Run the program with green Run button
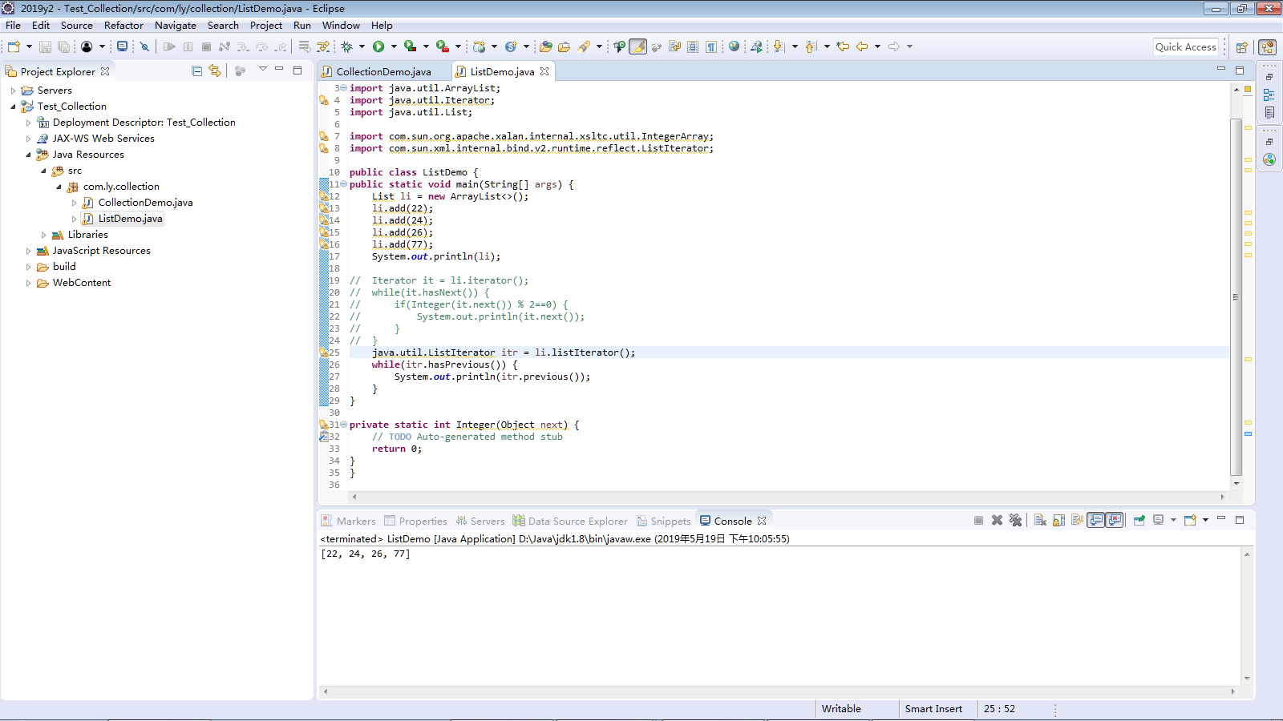This screenshot has width=1283, height=721. [378, 46]
